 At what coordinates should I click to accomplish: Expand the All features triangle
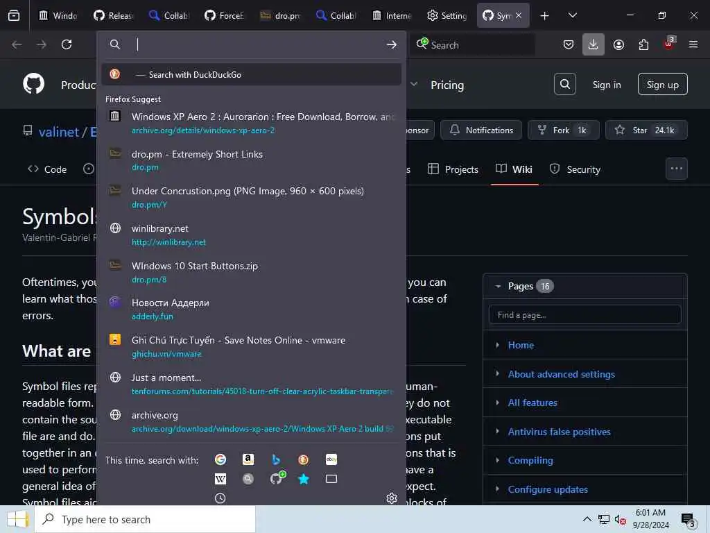pos(498,403)
